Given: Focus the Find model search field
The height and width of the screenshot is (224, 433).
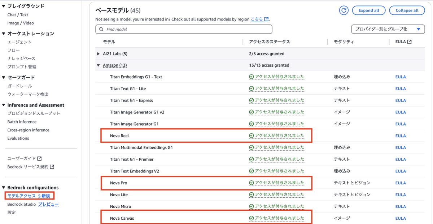Looking at the screenshot, I should coord(184,29).
